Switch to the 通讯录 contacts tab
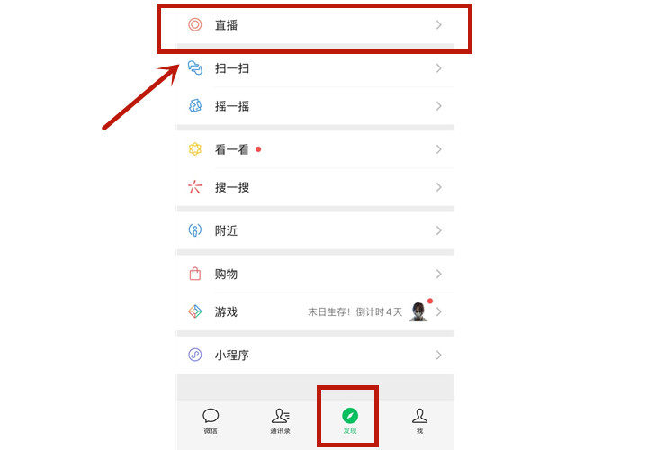 [280, 420]
